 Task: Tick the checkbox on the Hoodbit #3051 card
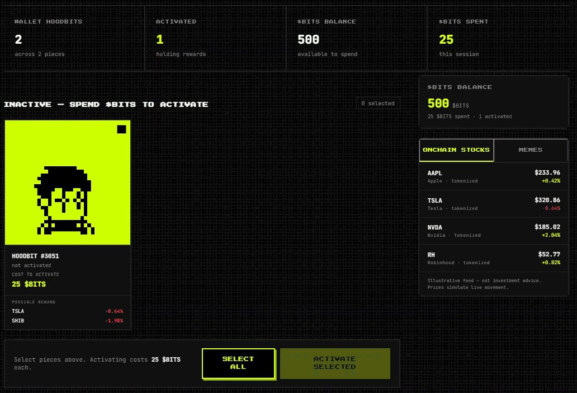[121, 129]
